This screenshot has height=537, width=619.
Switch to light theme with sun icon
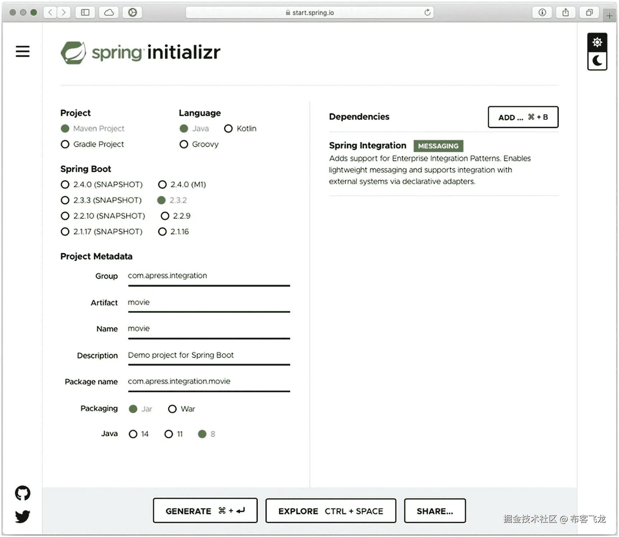(x=597, y=42)
